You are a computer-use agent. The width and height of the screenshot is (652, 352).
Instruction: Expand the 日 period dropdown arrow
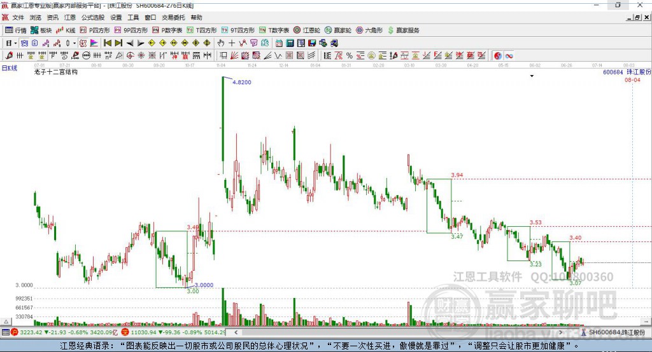(x=15, y=43)
